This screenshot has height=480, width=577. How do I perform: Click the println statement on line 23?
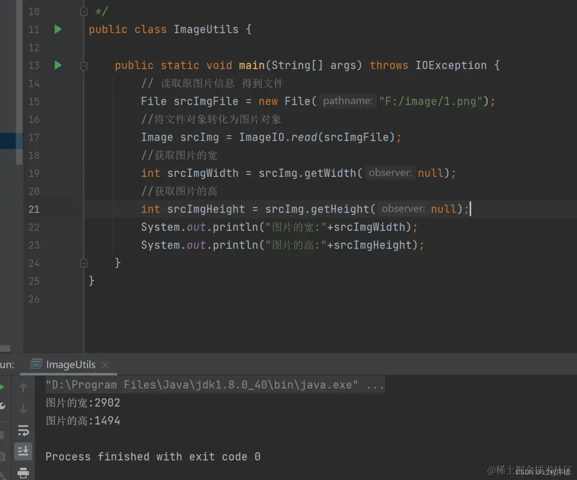283,245
